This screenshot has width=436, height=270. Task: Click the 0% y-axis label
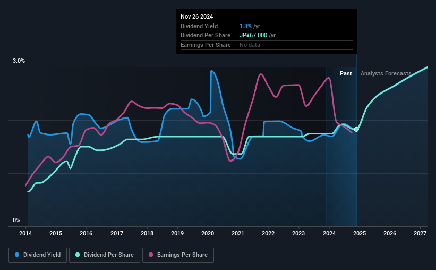(x=16, y=220)
